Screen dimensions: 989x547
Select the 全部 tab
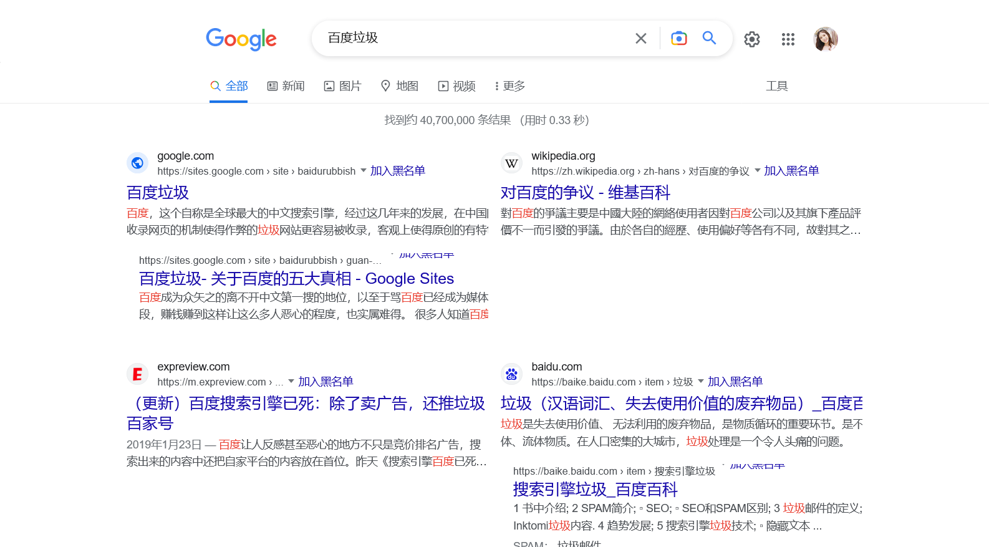[229, 86]
